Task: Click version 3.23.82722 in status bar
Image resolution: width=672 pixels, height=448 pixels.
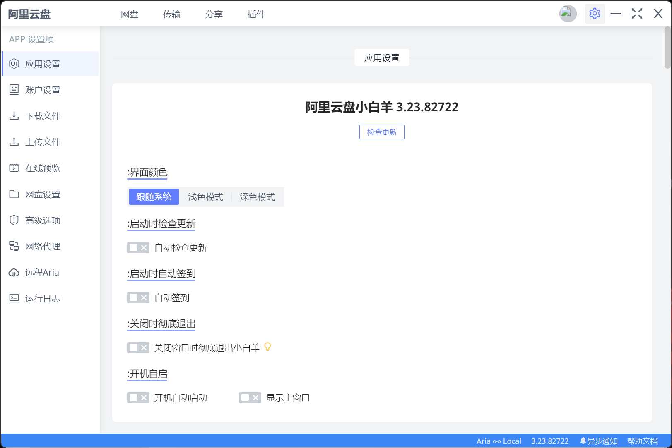Action: [x=550, y=441]
